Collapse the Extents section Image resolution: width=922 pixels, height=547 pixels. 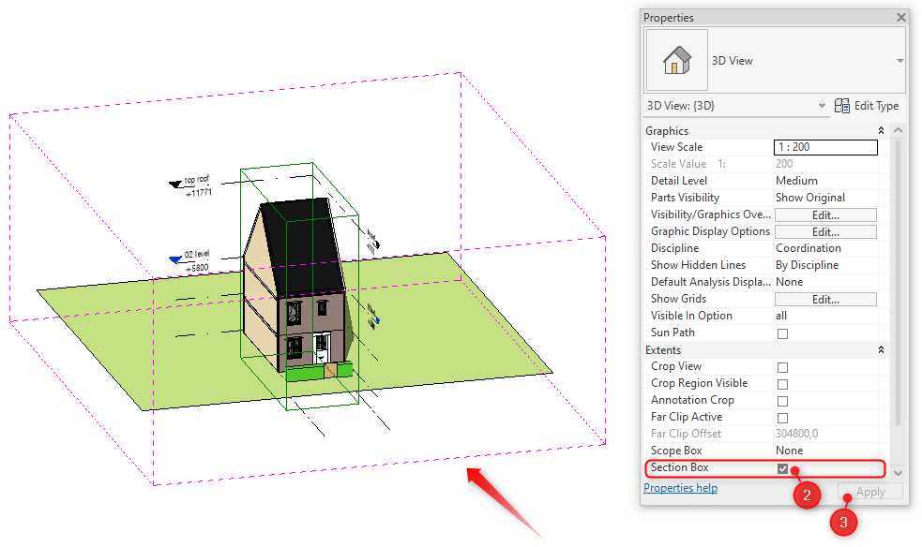[x=880, y=349]
